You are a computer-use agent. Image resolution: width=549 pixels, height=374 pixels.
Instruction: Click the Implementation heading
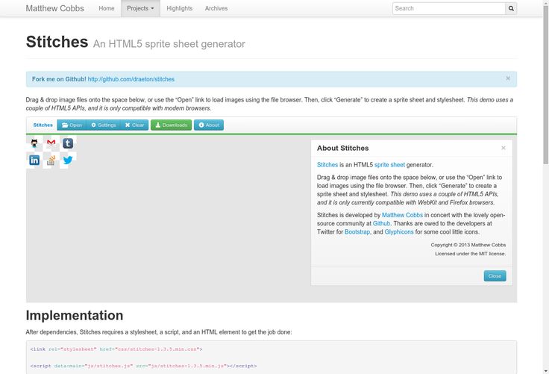pyautogui.click(x=75, y=315)
